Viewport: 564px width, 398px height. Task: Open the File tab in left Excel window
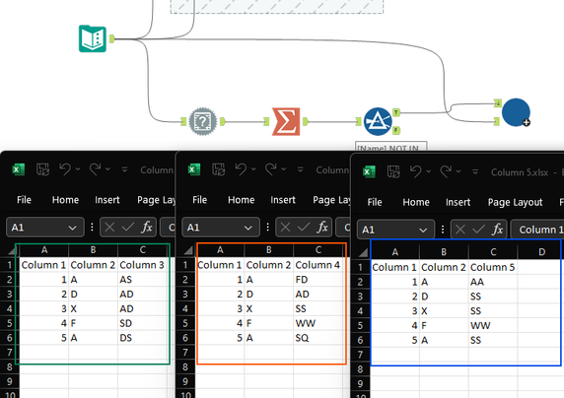click(x=24, y=200)
